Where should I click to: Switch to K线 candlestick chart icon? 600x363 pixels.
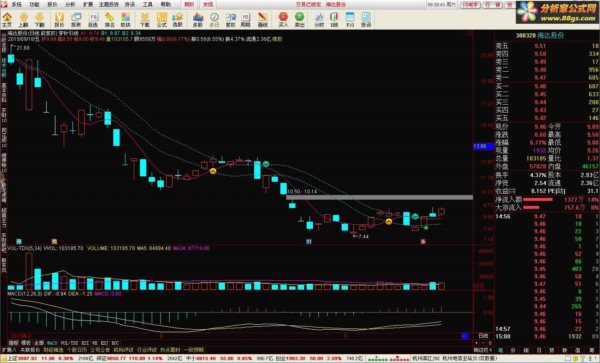(335, 20)
